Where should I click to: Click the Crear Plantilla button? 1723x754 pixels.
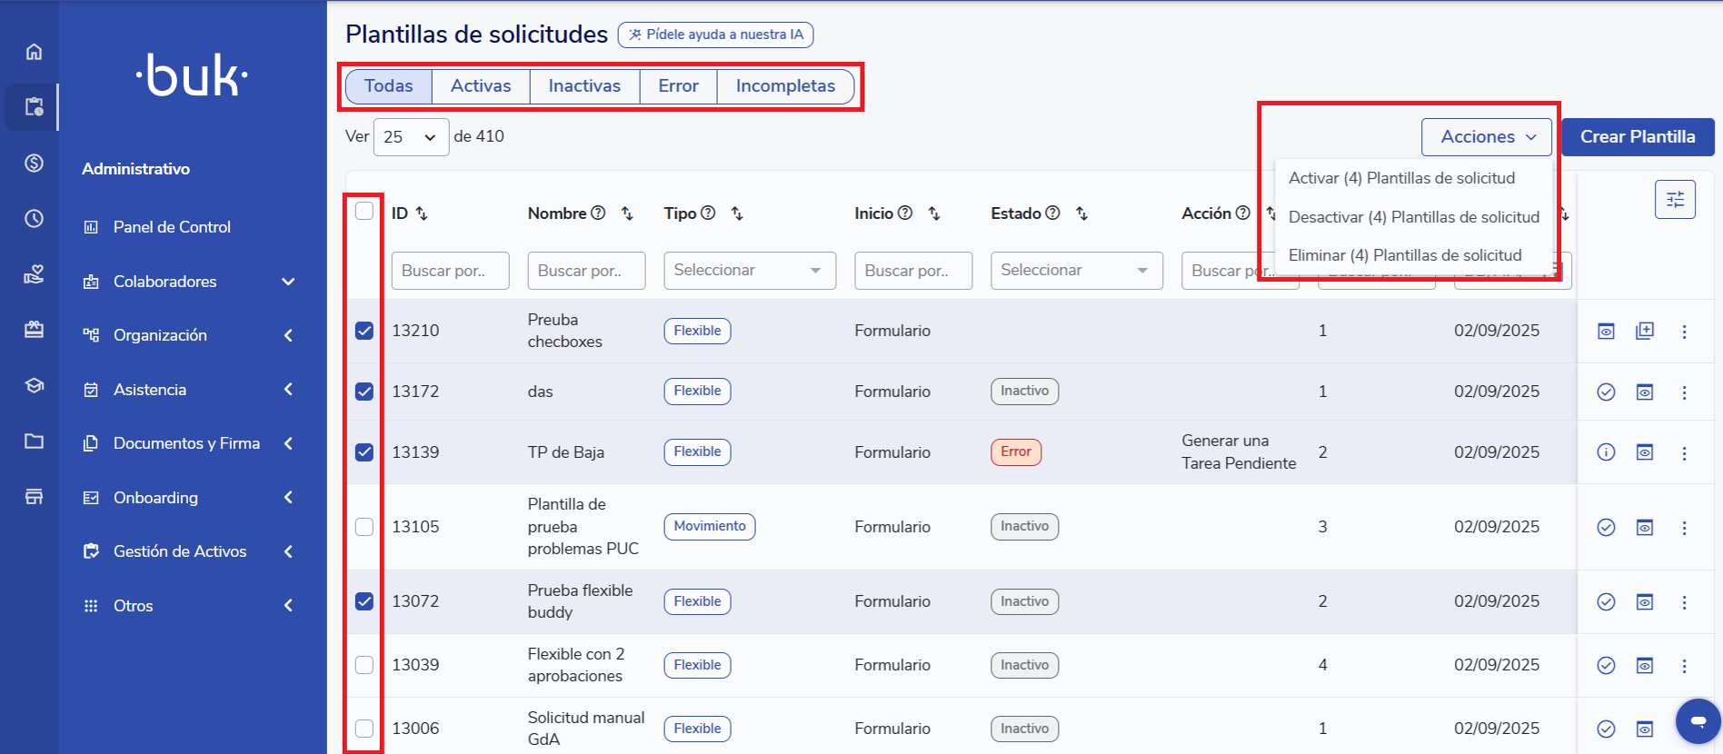point(1637,137)
